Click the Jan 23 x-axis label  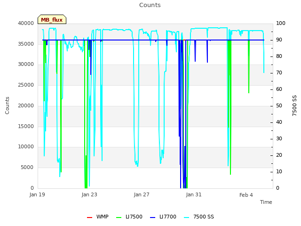coord(89,194)
